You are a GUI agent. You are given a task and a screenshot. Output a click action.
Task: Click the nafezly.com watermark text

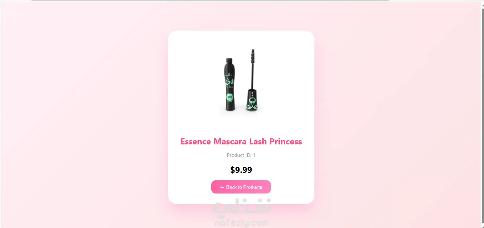(x=242, y=223)
